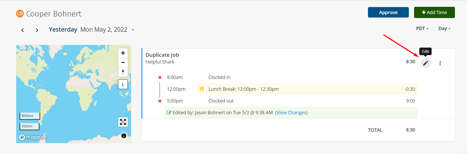Viewport: 467px width, 154px height.
Task: Open the PDT timezone dropdown
Action: [x=422, y=28]
